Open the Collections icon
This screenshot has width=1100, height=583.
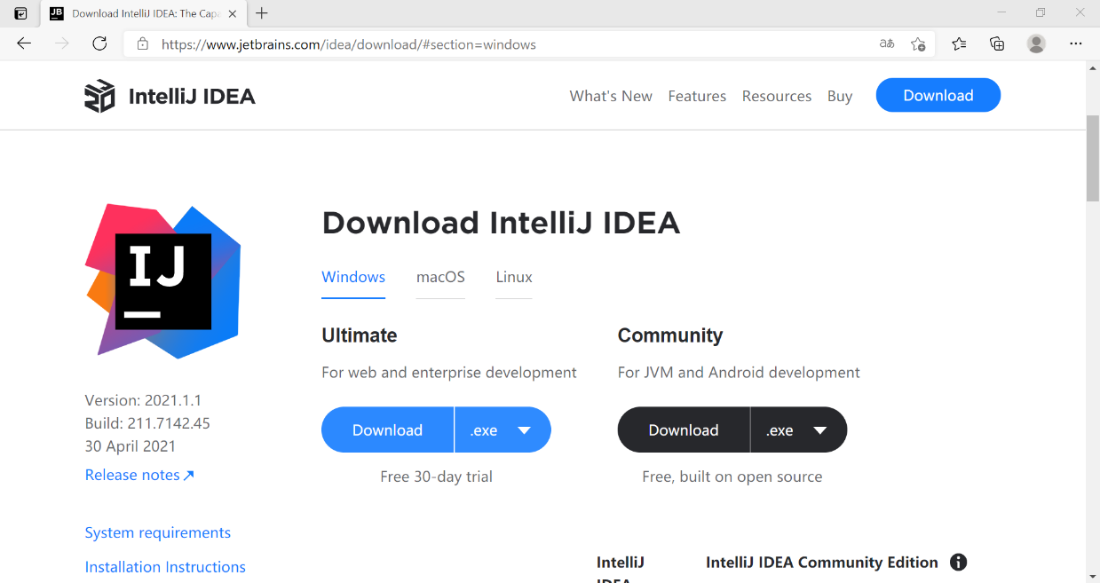click(x=997, y=43)
